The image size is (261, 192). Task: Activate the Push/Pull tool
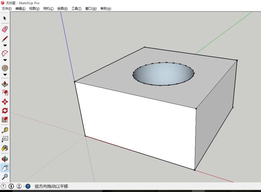(x=5, y=84)
